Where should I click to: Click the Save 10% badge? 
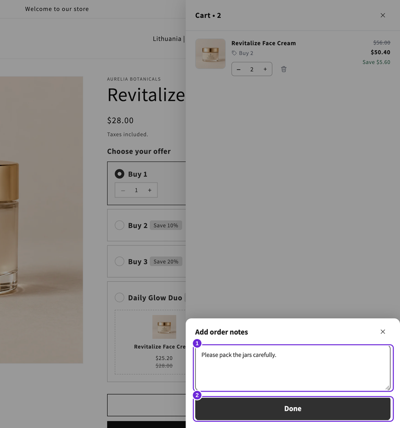coord(166,225)
